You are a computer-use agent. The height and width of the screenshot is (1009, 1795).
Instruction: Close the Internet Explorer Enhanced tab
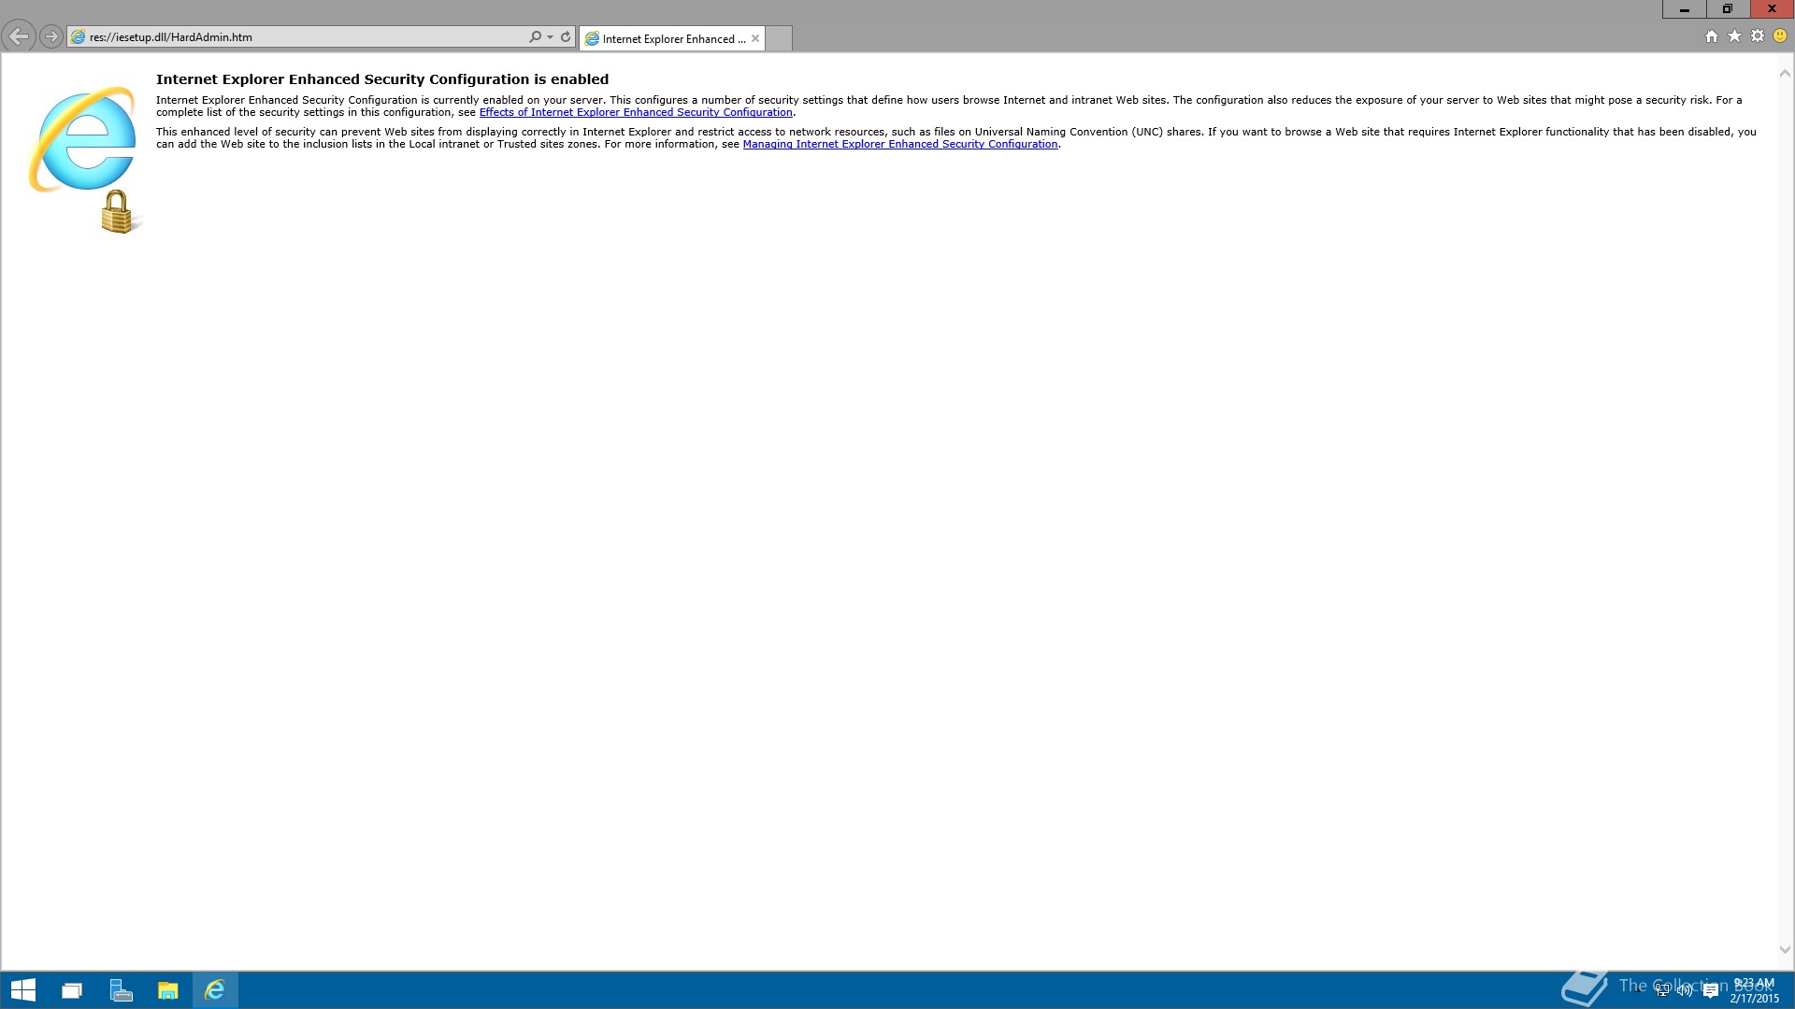(x=755, y=38)
